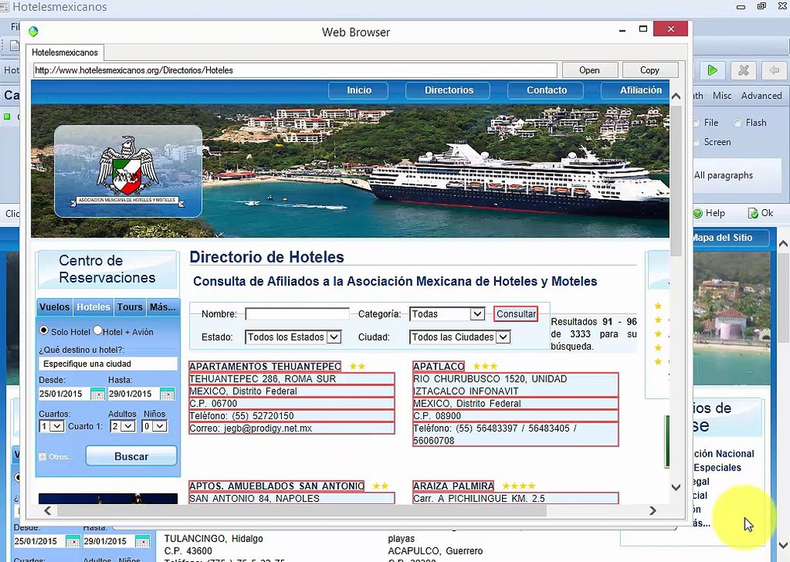The width and height of the screenshot is (790, 562).
Task: Select the Hotel + Avión radio option
Action: pyautogui.click(x=98, y=331)
